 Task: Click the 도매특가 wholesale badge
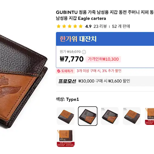(x=65, y=71)
